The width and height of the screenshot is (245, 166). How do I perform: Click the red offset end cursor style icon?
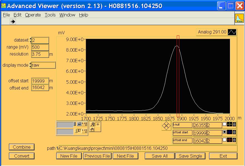tap(229, 140)
